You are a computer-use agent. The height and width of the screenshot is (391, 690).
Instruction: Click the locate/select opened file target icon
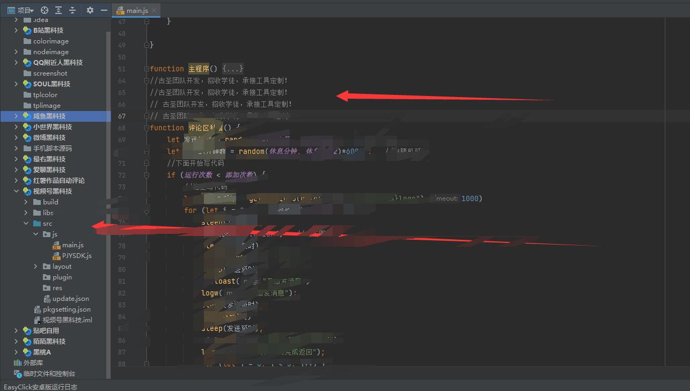45,10
